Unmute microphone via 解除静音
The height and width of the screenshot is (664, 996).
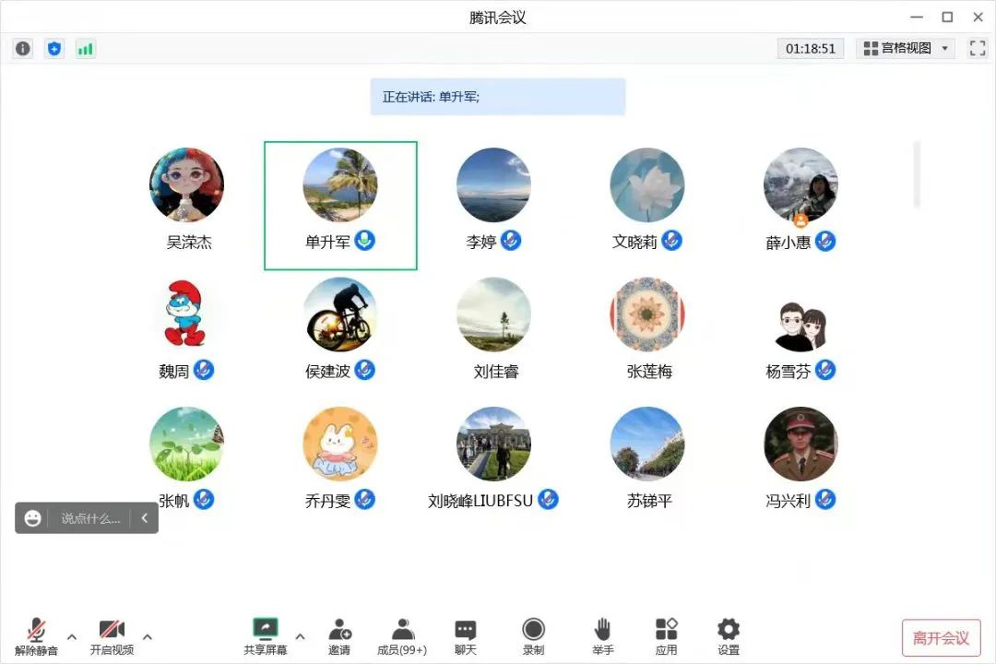click(37, 635)
